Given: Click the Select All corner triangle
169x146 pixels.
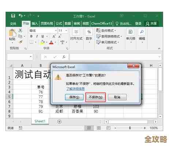Looking at the screenshot, I should [11, 66].
